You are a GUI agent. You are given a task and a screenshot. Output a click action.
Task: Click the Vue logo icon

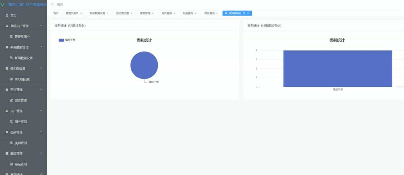coord(3,4)
